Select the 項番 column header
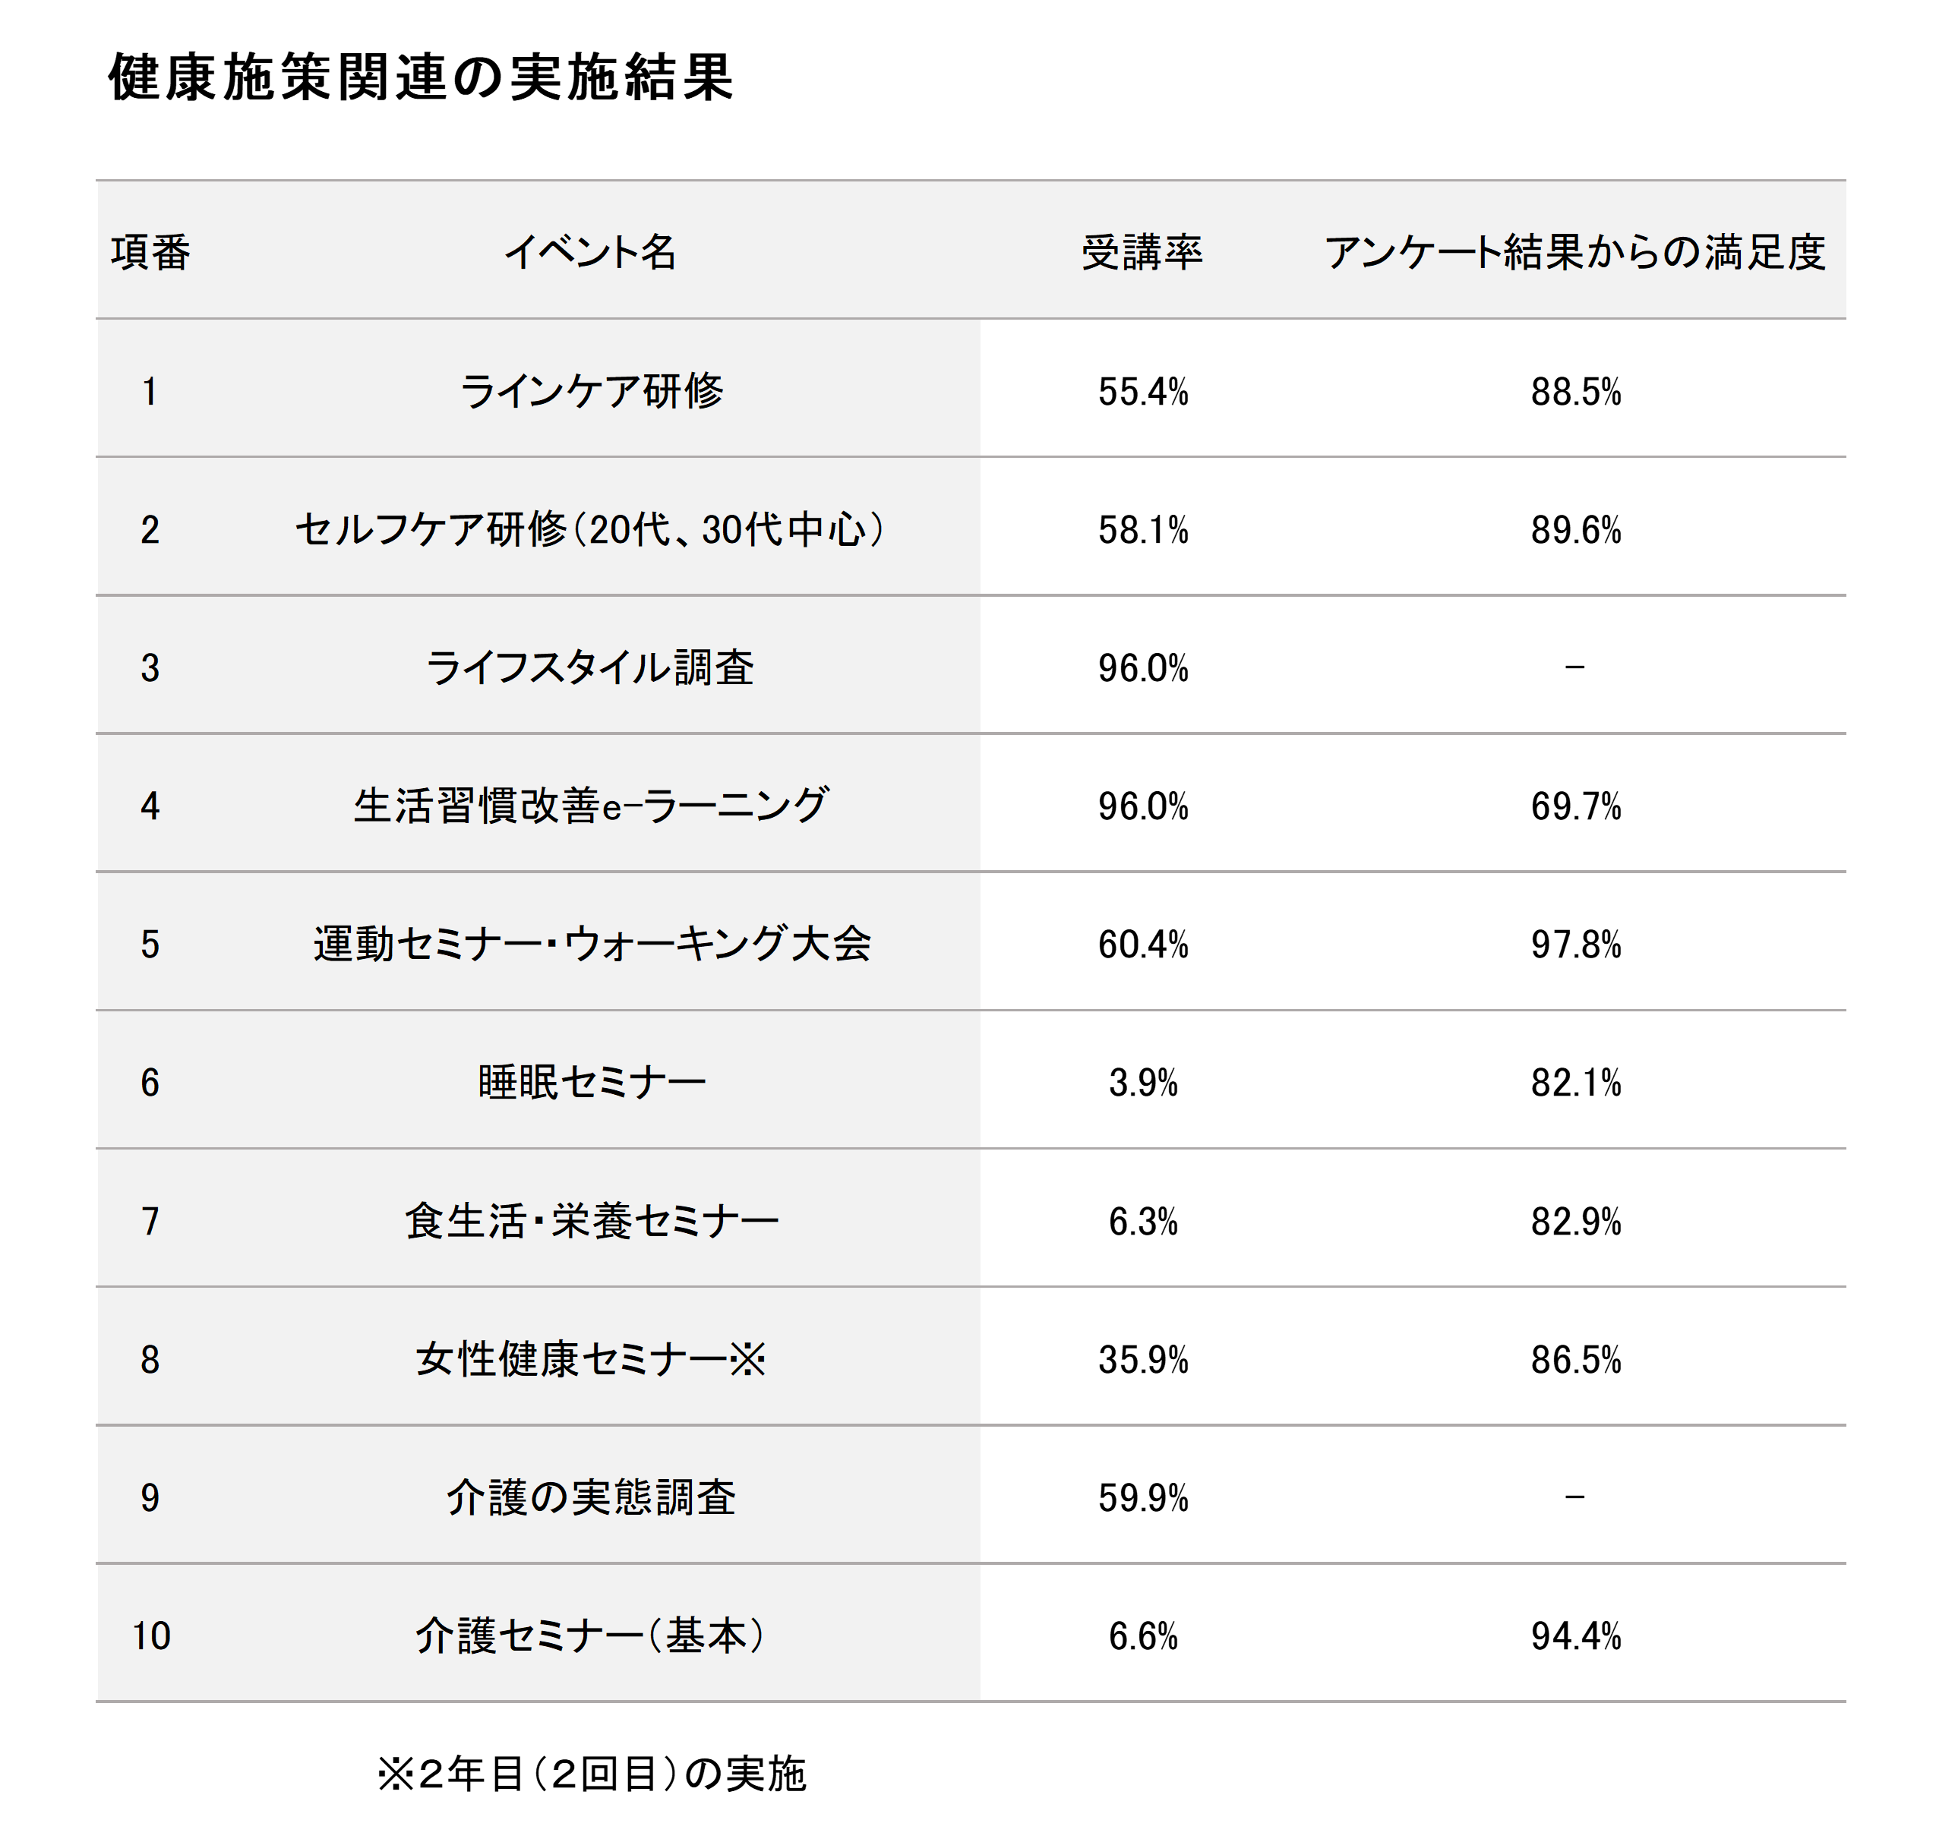 (x=150, y=252)
